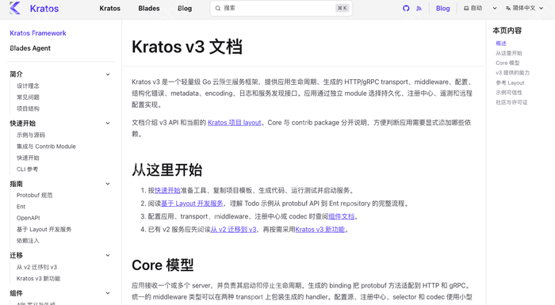The image size is (555, 305).
Task: Select Kratos Framework in the sidebar
Action: tap(38, 33)
